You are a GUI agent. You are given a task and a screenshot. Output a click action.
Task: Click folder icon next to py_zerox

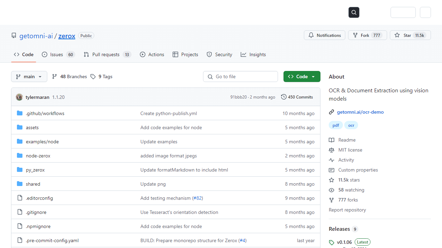click(x=20, y=170)
